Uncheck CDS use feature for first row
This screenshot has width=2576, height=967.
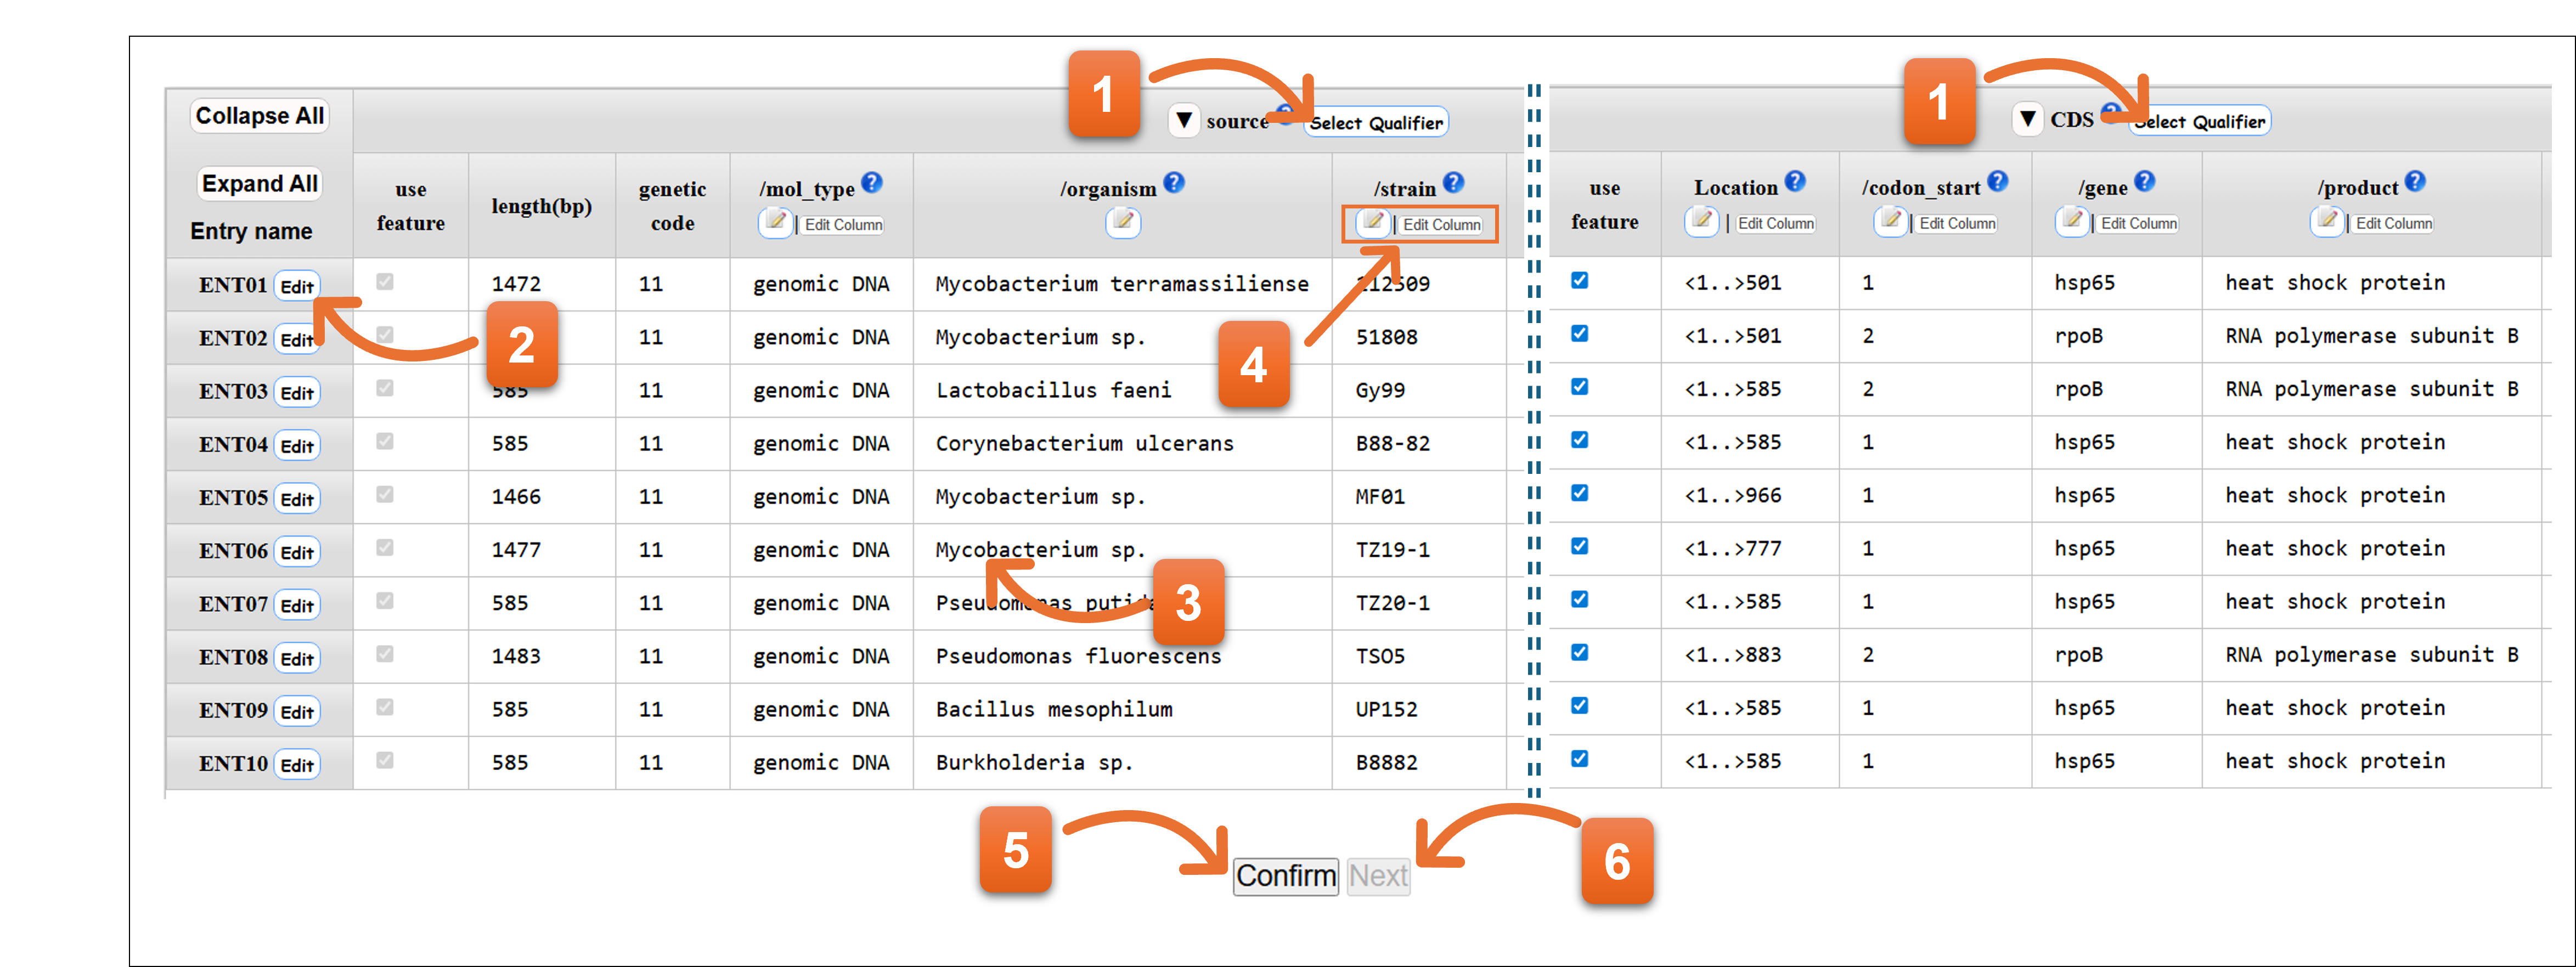coord(1580,281)
